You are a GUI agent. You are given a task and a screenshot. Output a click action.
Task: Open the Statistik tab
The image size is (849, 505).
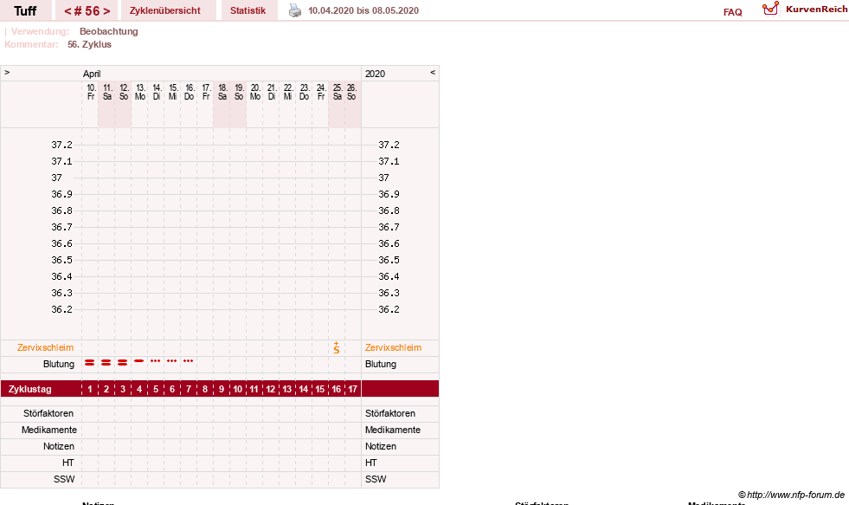248,10
